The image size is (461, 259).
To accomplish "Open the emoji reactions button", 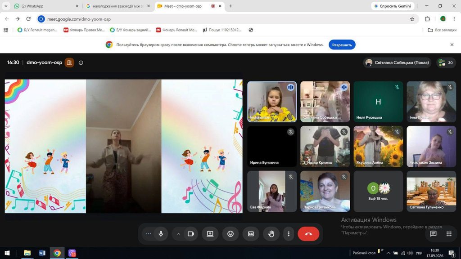I will tap(230, 234).
